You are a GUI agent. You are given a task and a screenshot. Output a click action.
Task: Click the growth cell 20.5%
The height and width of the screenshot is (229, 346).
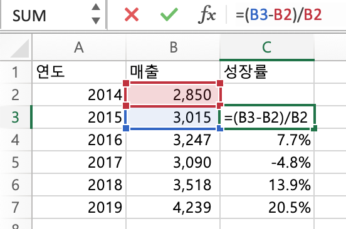pos(267,207)
